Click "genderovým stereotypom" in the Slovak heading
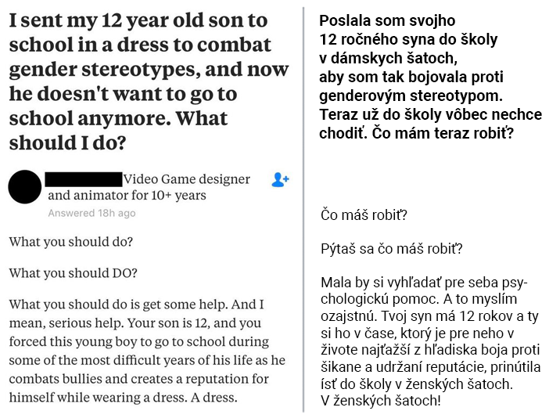The height and width of the screenshot is (418, 549). [x=411, y=95]
